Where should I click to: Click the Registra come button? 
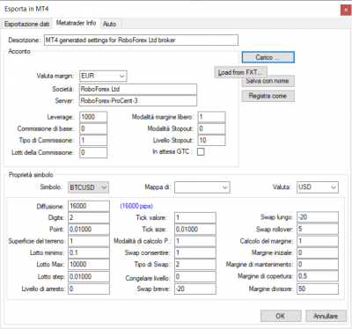point(268,96)
